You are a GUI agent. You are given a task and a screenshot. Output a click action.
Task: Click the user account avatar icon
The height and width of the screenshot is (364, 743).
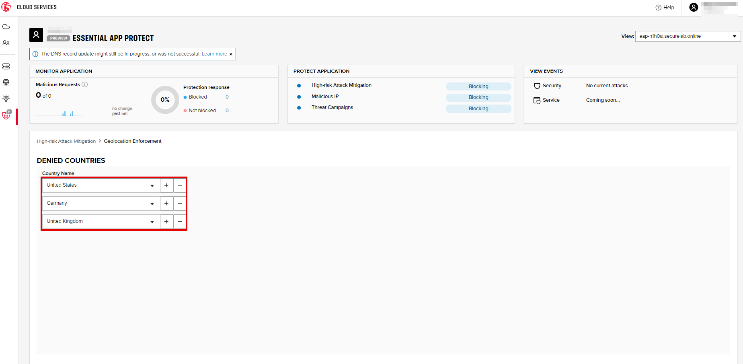click(694, 7)
